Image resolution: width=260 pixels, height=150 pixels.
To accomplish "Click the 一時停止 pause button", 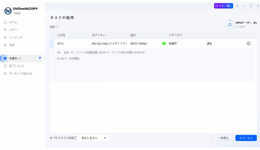I will pyautogui.click(x=223, y=138).
